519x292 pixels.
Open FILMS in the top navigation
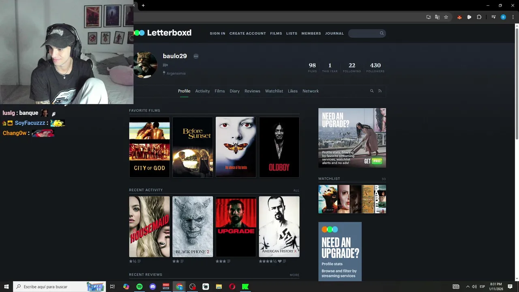[276, 33]
